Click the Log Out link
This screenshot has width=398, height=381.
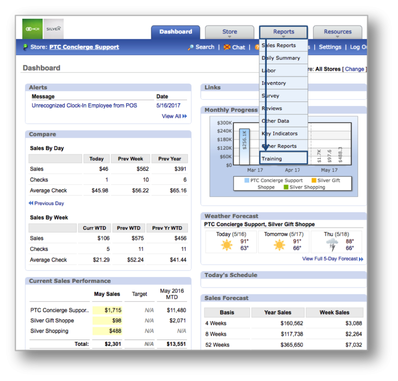pyautogui.click(x=358, y=47)
